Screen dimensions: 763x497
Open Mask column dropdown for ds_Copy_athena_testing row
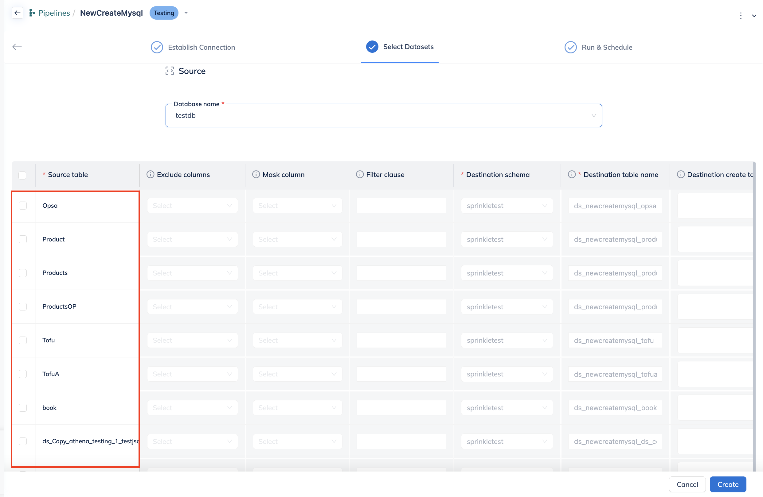click(298, 441)
